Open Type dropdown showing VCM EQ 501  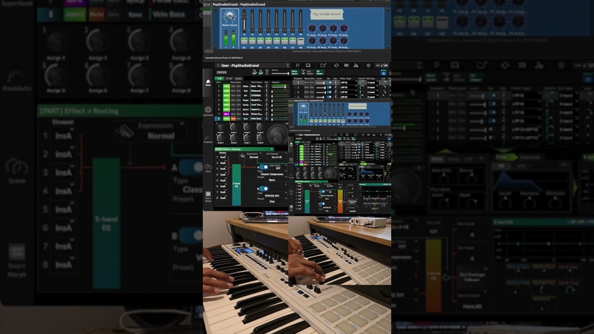(272, 194)
